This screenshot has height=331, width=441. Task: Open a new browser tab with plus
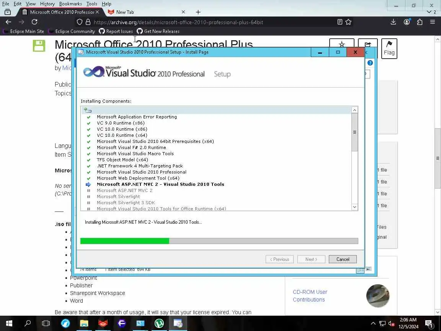[x=198, y=12]
